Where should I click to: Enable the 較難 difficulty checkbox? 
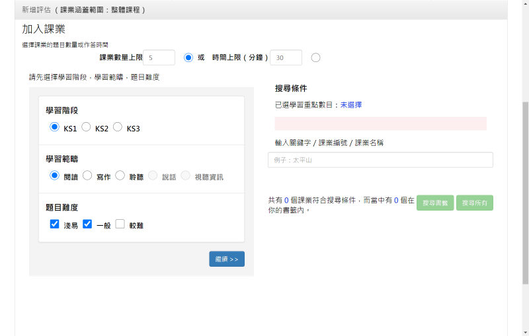pos(120,224)
